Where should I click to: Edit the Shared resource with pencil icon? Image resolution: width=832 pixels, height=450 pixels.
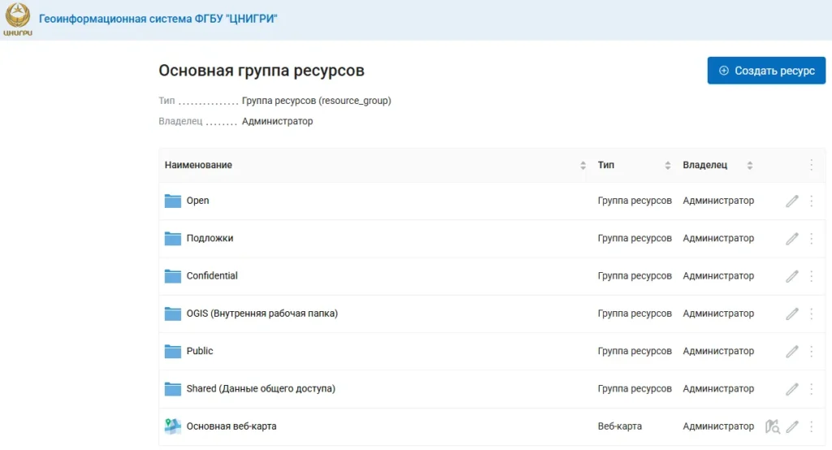792,389
